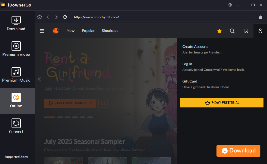Viewport: 267px width, 164px height.
Task: Click iDownerGo app logo
Action: click(3, 5)
